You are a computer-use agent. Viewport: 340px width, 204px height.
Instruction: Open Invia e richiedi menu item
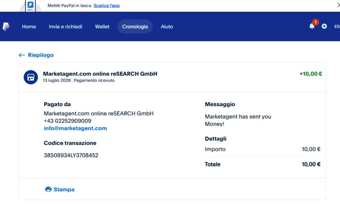pyautogui.click(x=65, y=27)
